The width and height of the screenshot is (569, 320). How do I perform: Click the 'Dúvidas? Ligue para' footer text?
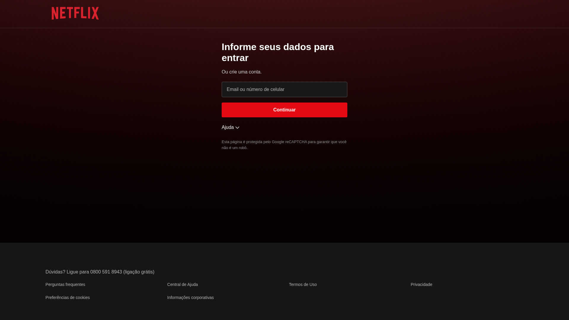click(67, 272)
